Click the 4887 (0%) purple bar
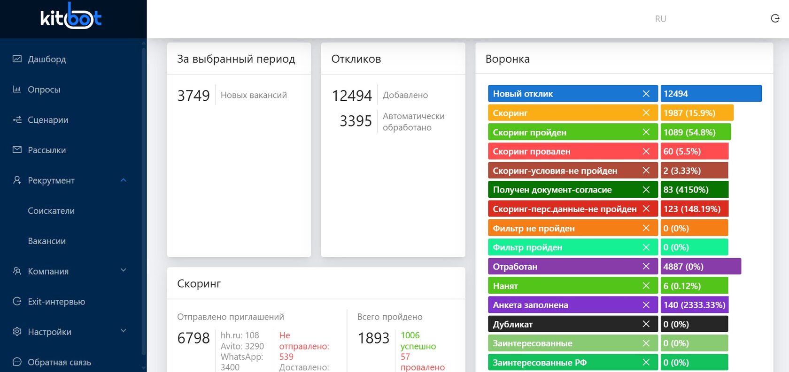Viewport: 789px width, 372px height. (701, 267)
